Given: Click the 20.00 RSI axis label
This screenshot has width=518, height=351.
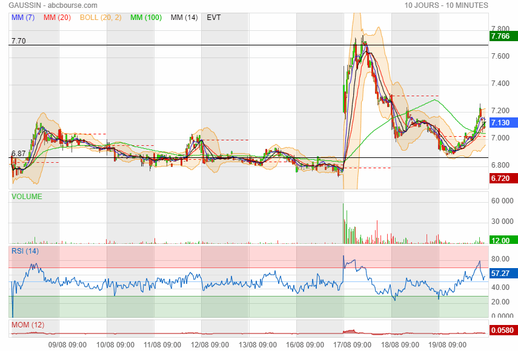Looking at the screenshot, I should point(500,302).
